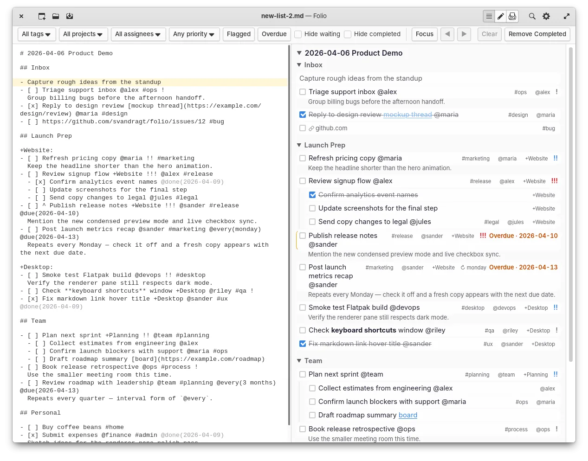Click priority marks on Smoke test Flatpak build
The height and width of the screenshot is (461, 588).
tap(556, 307)
